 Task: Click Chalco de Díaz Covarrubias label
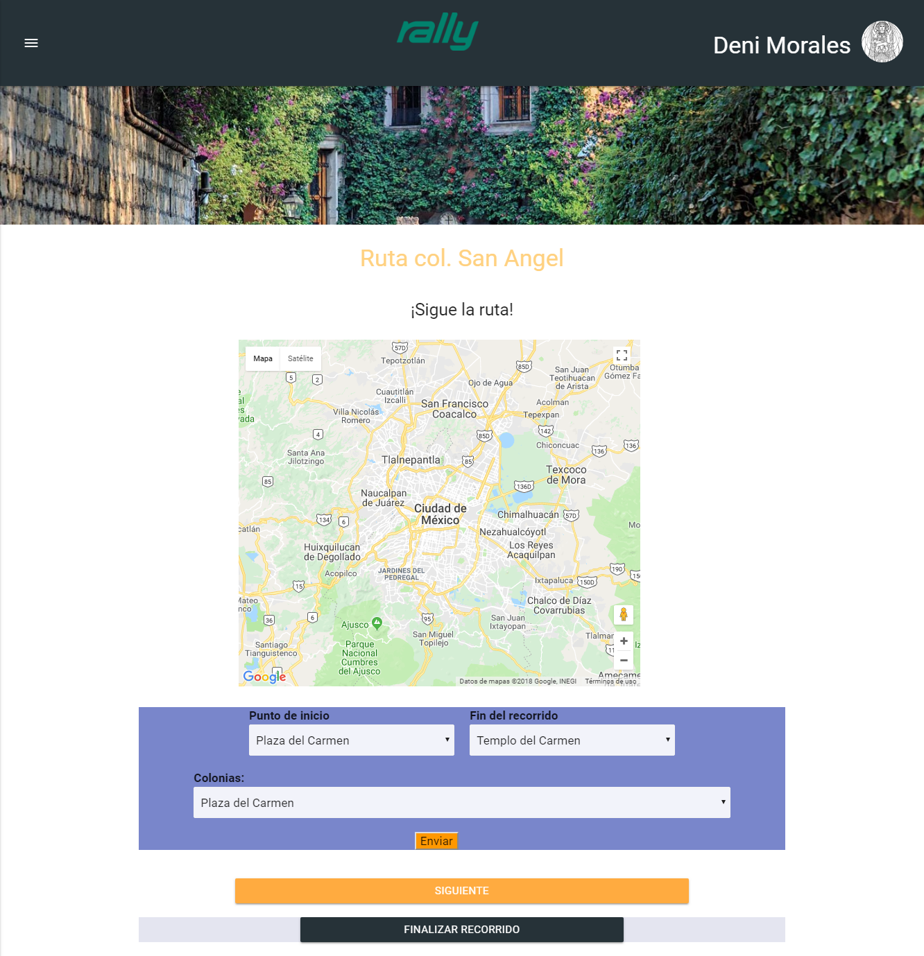click(559, 605)
